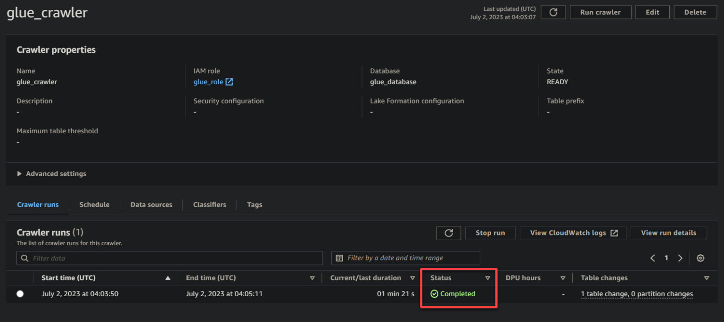Screen dimensions: 724x322
Task: Click the View run details button
Action: click(668, 233)
